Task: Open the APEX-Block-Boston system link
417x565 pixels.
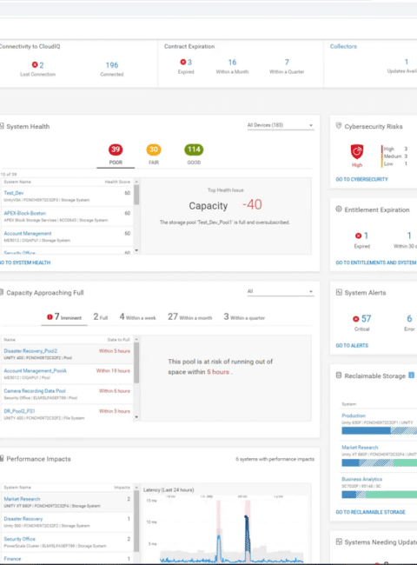Action: [x=25, y=213]
